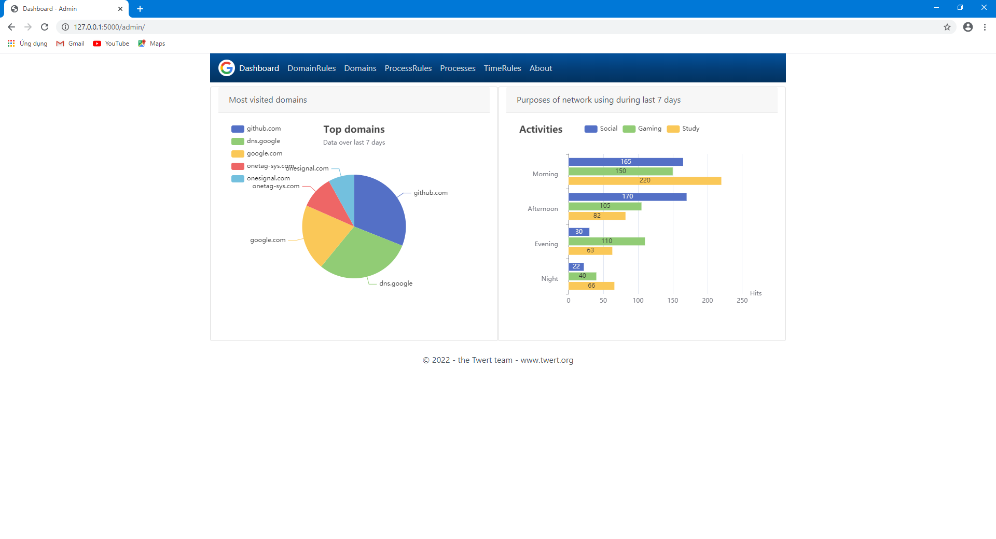Click the Most visited domains panel heading
996x539 pixels.
click(x=268, y=100)
